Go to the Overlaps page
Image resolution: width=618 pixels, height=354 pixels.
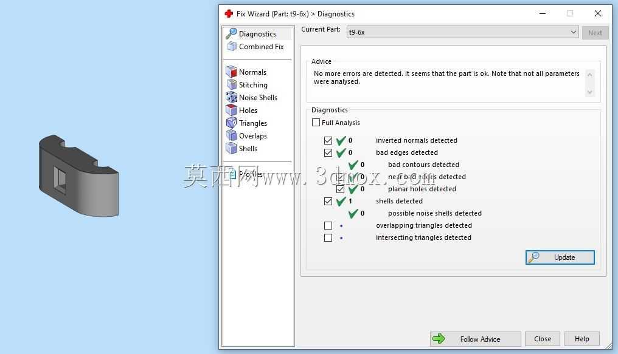252,135
